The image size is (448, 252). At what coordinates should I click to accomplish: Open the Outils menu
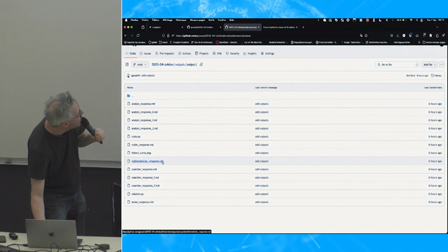(211, 20)
